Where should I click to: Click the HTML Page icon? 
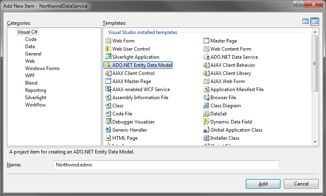pos(108,138)
